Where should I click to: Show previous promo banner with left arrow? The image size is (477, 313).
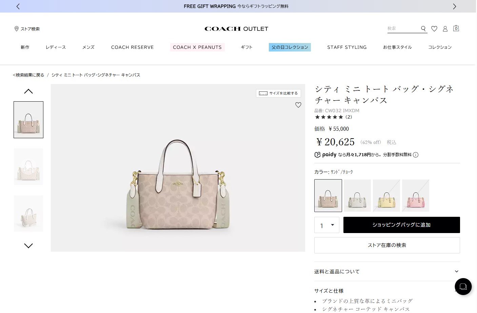[18, 6]
